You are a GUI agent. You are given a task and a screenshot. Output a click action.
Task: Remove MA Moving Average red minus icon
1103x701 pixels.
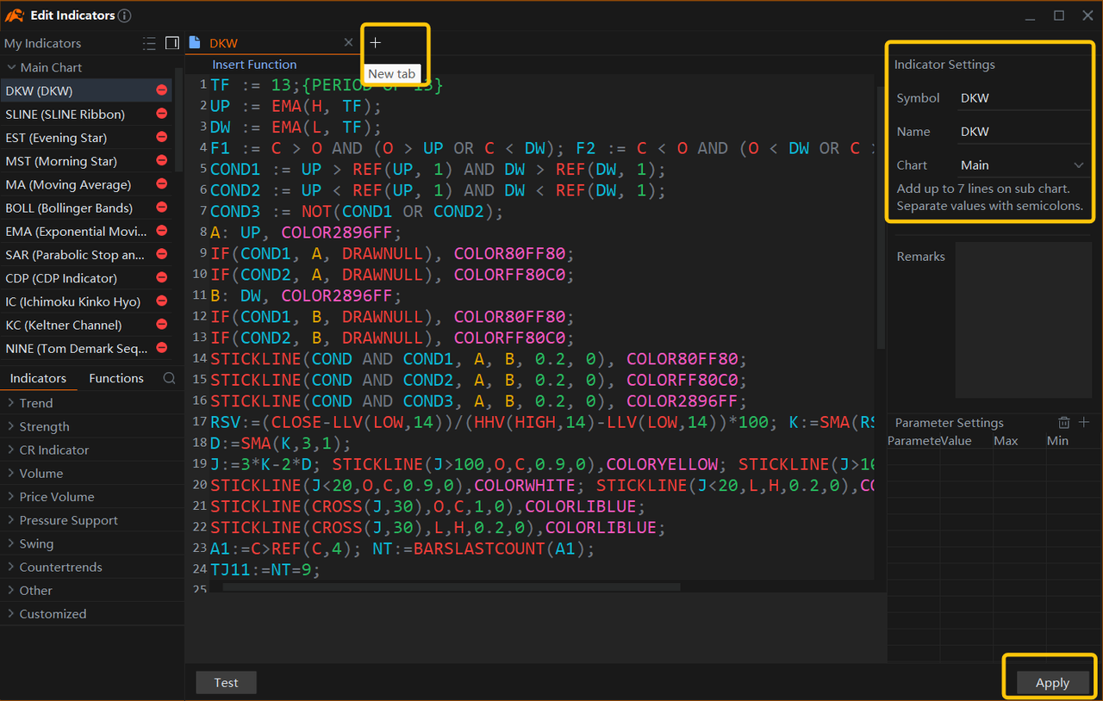(x=161, y=184)
